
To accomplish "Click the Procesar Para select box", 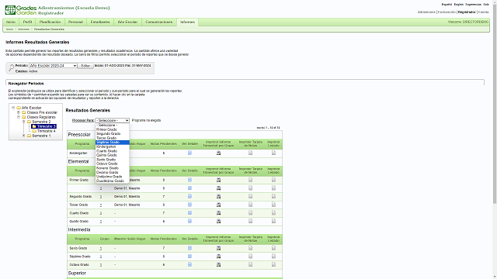I will (112, 121).
